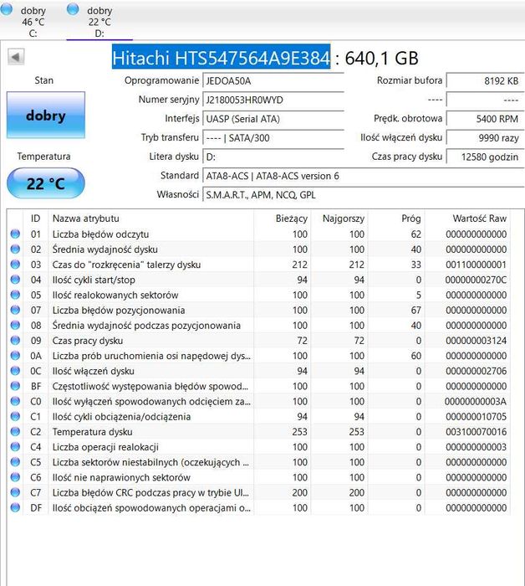Select the 'Ilość realokowanych sektorów' row

(x=258, y=295)
